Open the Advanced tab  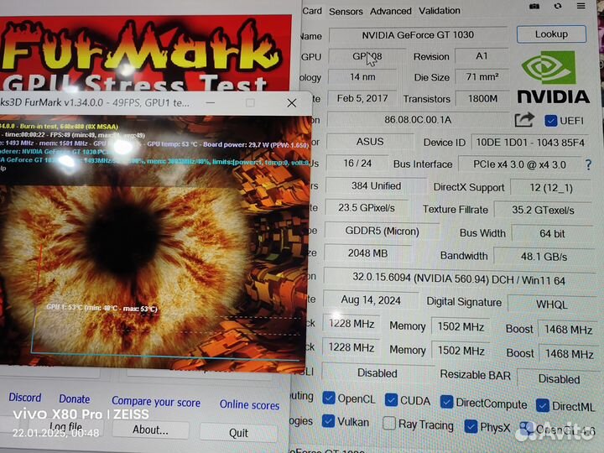pyautogui.click(x=391, y=11)
